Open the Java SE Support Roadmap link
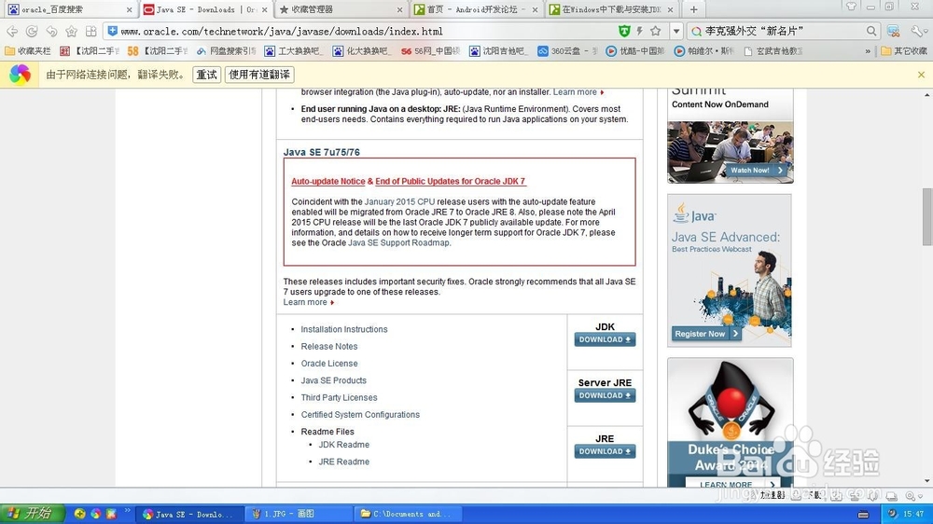 [398, 242]
